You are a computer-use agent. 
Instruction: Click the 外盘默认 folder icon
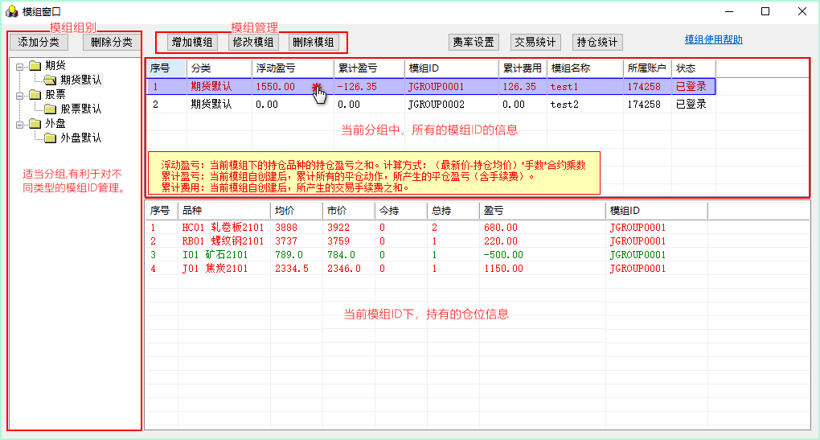tap(50, 138)
